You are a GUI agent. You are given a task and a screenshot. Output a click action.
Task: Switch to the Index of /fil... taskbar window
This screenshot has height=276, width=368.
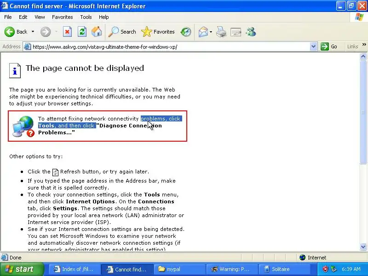click(75, 269)
